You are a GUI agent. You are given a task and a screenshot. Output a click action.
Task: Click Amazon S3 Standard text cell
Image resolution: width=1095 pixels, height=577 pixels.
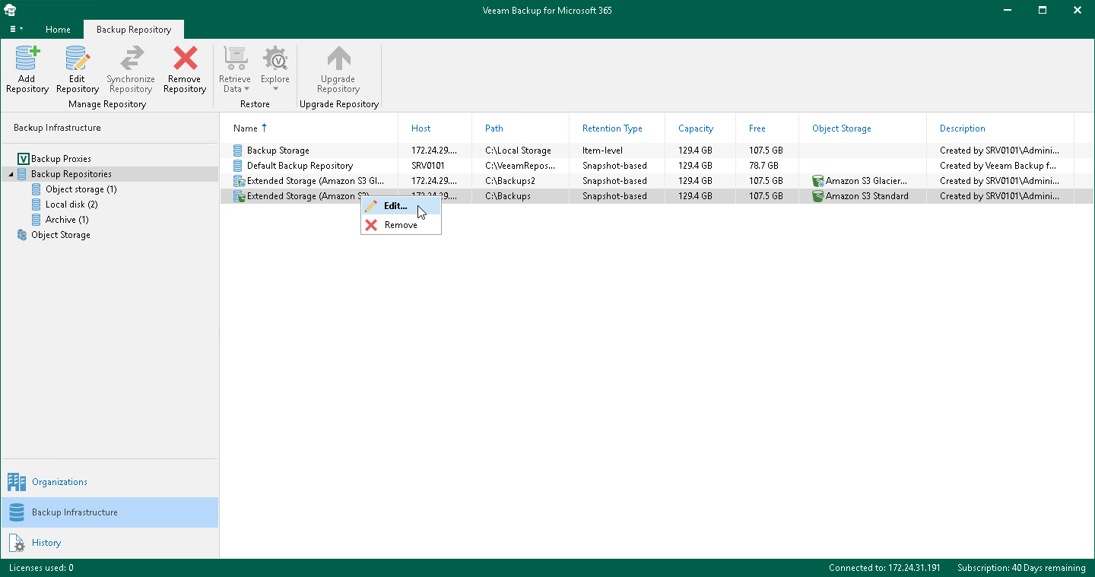tap(867, 196)
